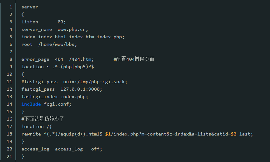Image resolution: width=270 pixels, height=162 pixels.
Task: Click the location php regex line
Action: pos(58,67)
